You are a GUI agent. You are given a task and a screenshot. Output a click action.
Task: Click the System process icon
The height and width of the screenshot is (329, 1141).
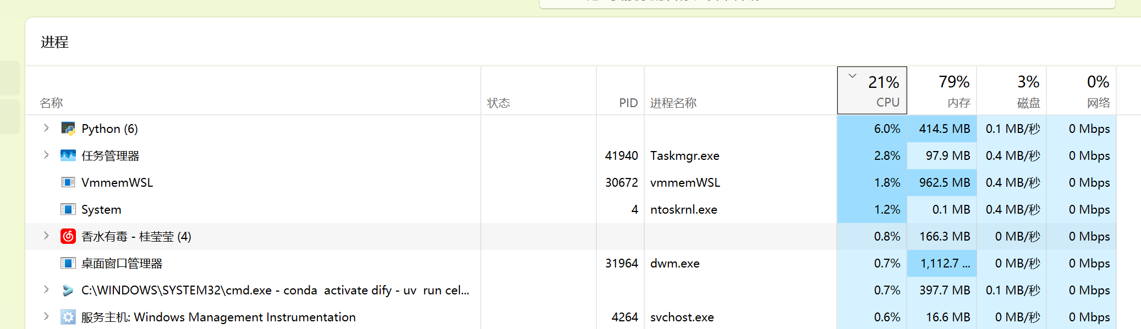[x=68, y=209]
